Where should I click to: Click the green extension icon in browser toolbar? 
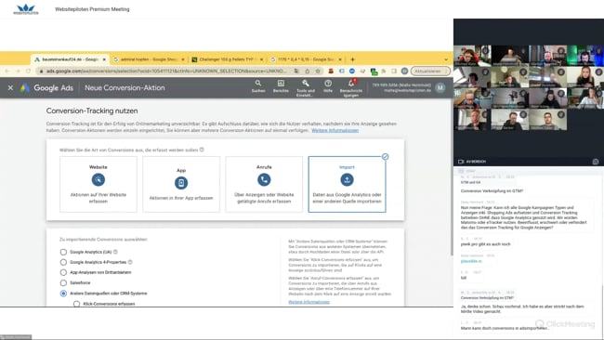coord(374,72)
